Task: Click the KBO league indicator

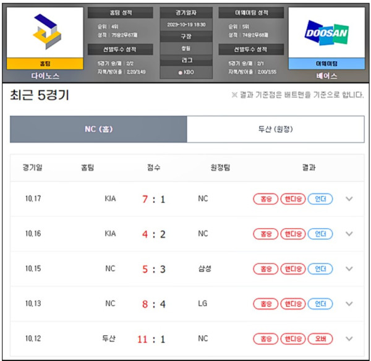Action: coord(185,72)
